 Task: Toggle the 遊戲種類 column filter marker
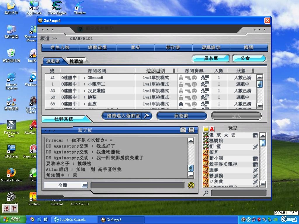pyautogui.click(x=174, y=71)
